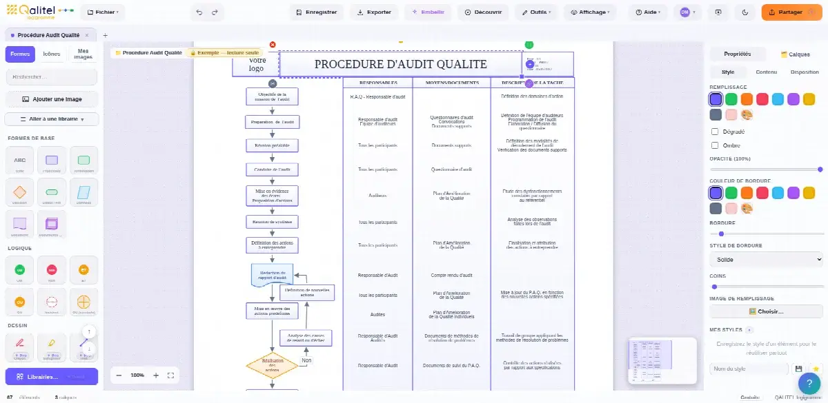Insert the blue parallelogram data shape
The height and width of the screenshot is (403, 828).
pos(83,192)
